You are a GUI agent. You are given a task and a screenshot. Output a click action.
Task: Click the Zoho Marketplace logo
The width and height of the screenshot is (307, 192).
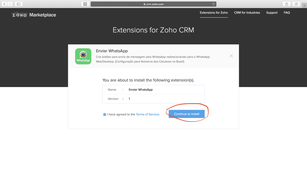(34, 15)
